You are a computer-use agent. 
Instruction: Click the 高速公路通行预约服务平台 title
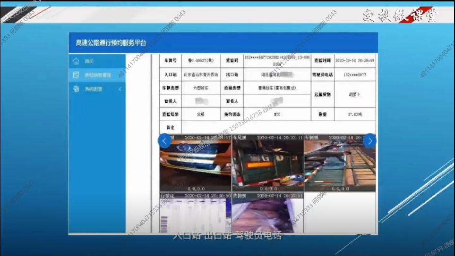111,43
